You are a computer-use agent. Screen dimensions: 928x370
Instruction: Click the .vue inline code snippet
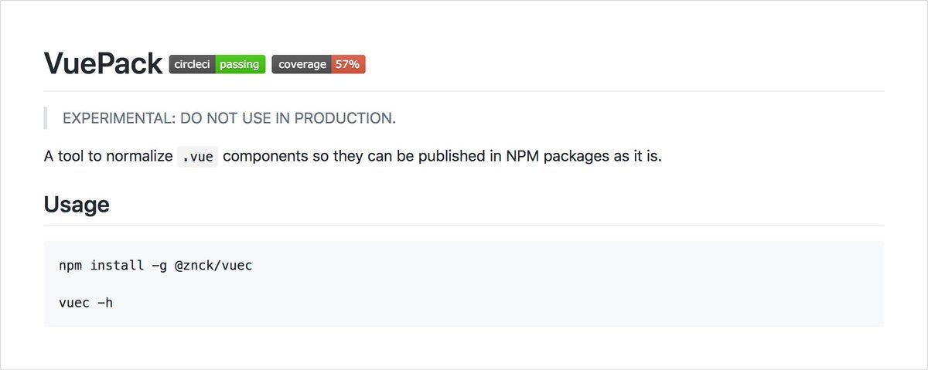(x=197, y=156)
